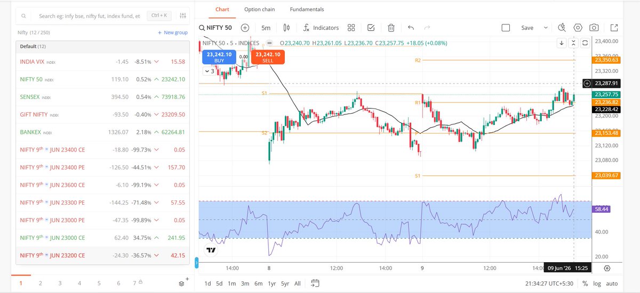Set chart range to 5yr

click(x=285, y=283)
